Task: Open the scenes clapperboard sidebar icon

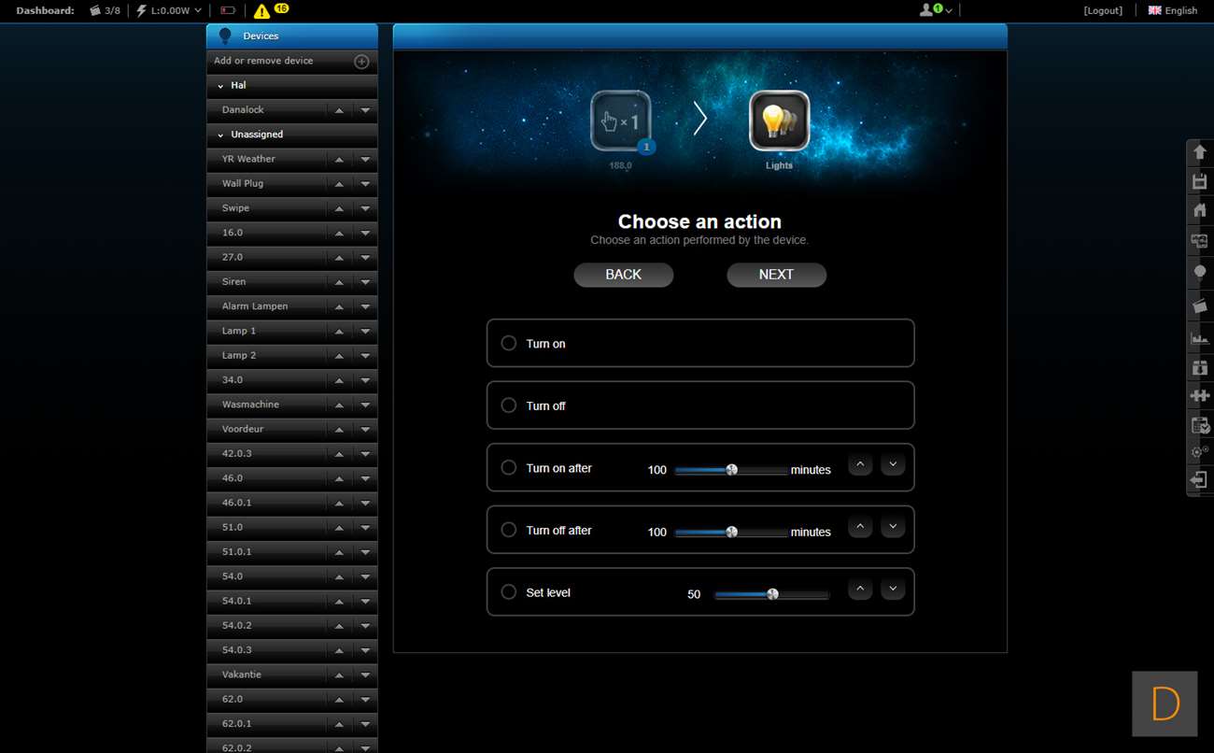Action: click(1200, 305)
